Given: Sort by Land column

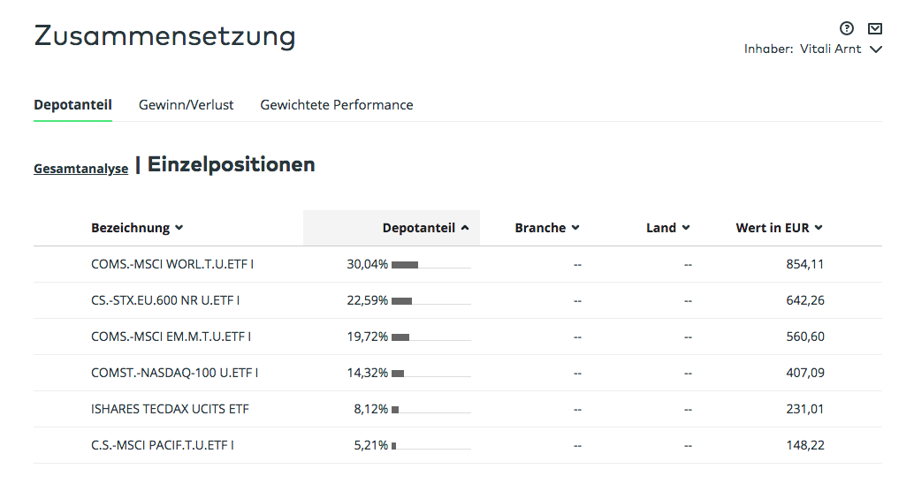Looking at the screenshot, I should pos(668,228).
